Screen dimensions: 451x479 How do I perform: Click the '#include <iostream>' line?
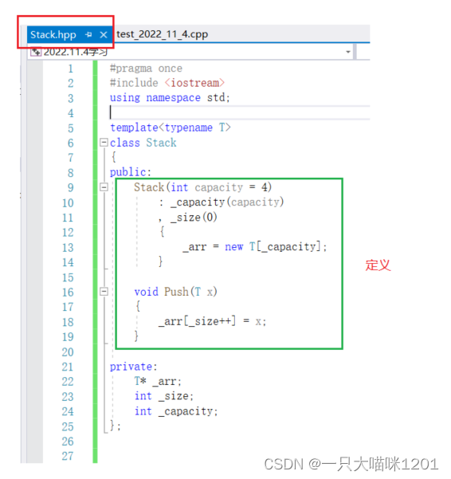point(167,83)
